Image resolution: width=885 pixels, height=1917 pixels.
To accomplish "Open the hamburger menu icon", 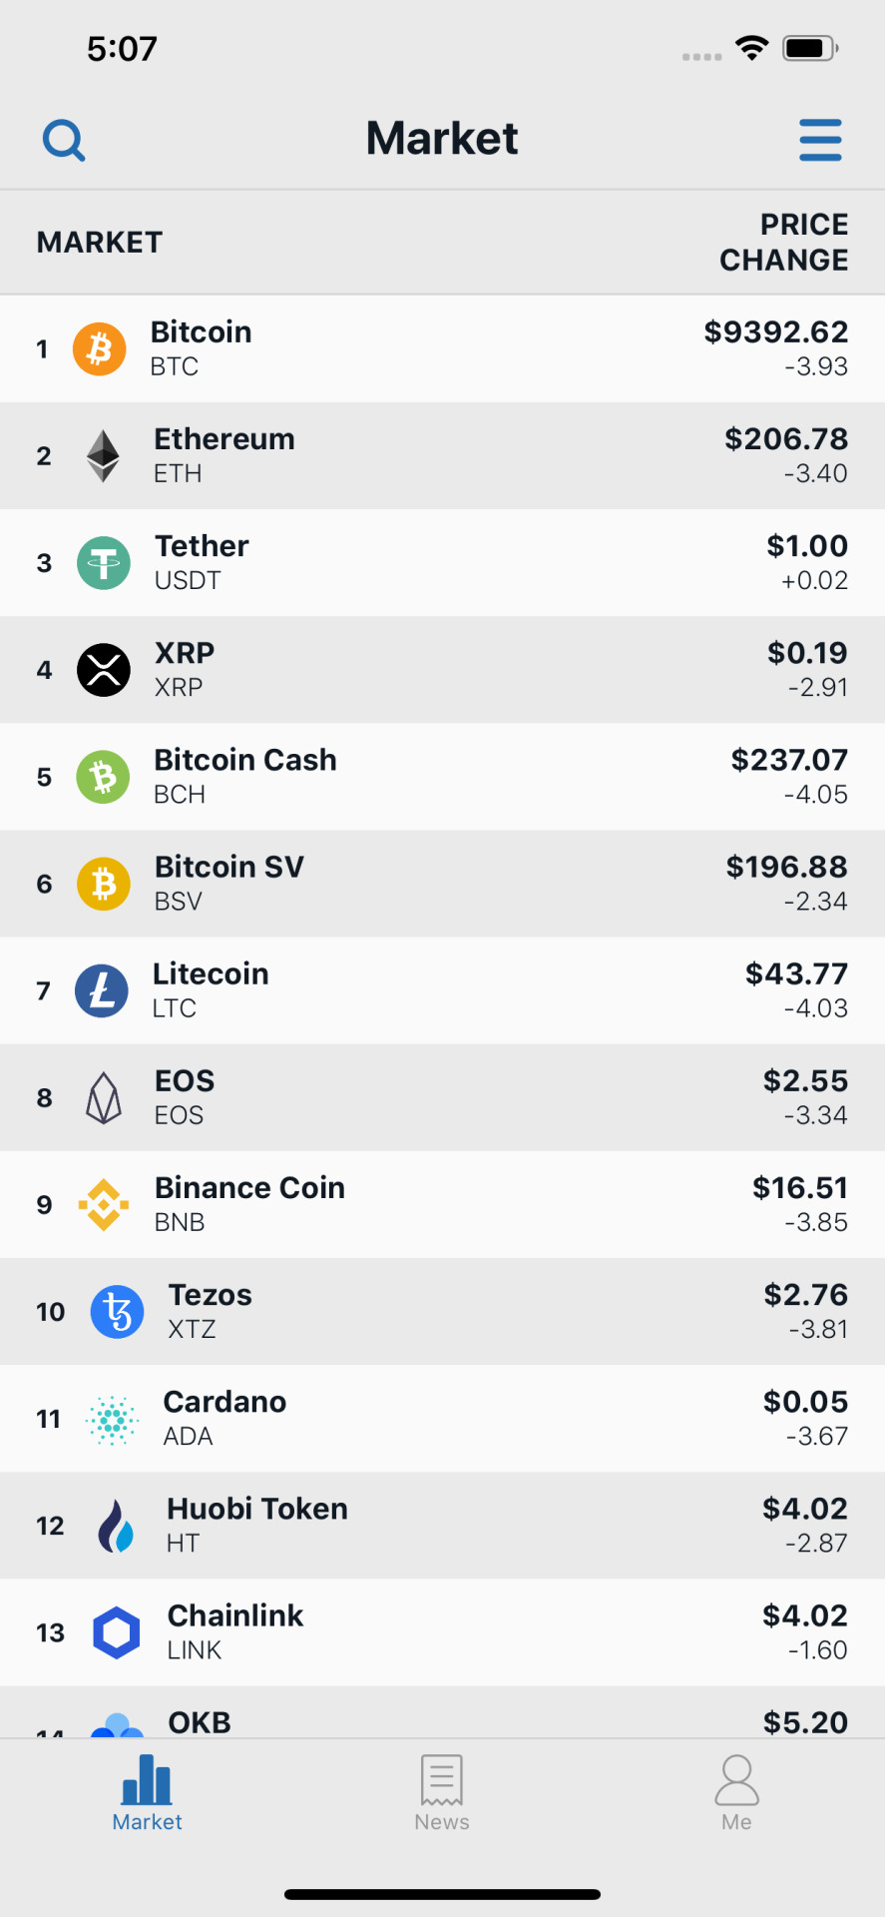I will pos(820,140).
